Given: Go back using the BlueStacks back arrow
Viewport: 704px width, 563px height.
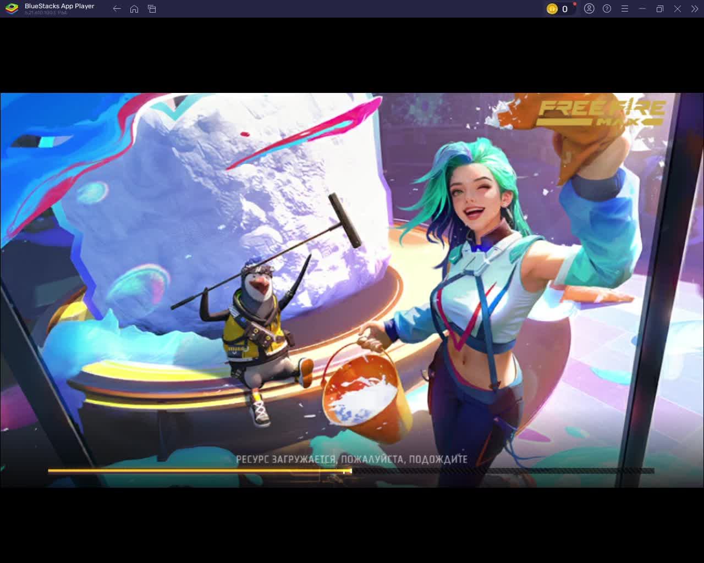Looking at the screenshot, I should 117,9.
